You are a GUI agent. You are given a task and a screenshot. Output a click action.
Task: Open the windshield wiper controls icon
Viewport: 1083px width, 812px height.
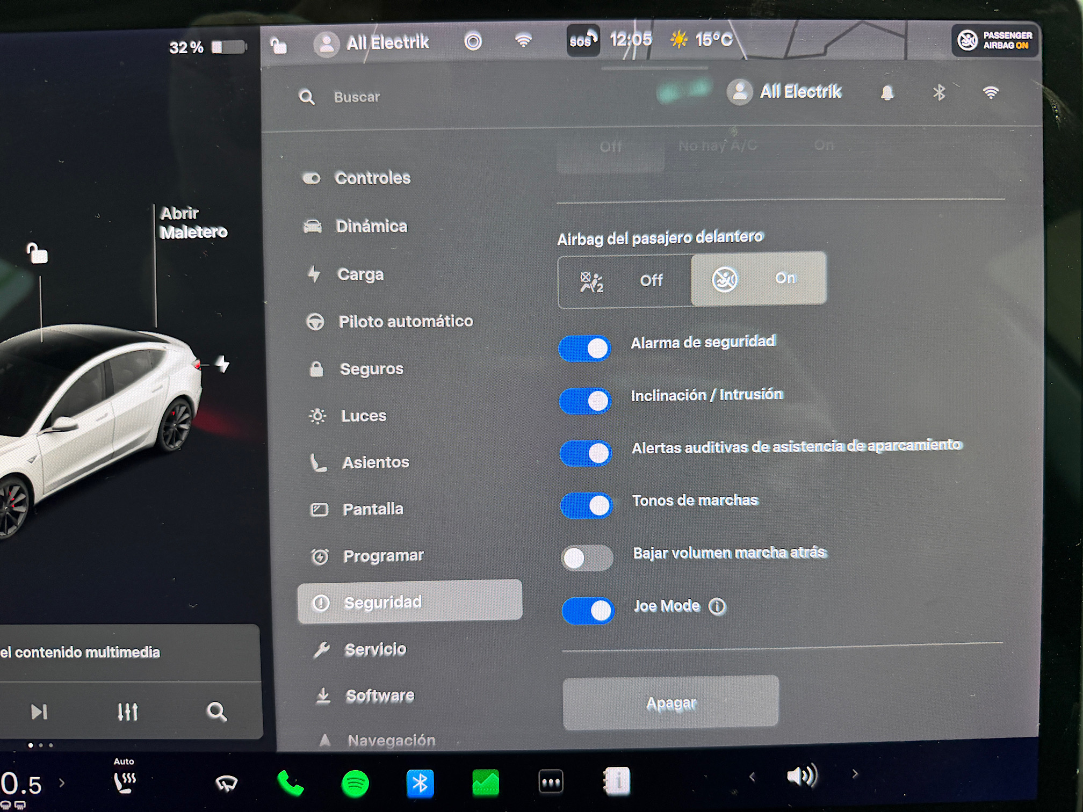(226, 784)
